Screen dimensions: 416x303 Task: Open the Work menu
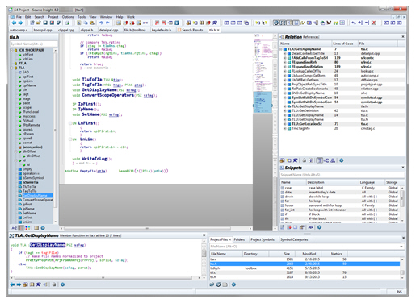(x=131, y=17)
